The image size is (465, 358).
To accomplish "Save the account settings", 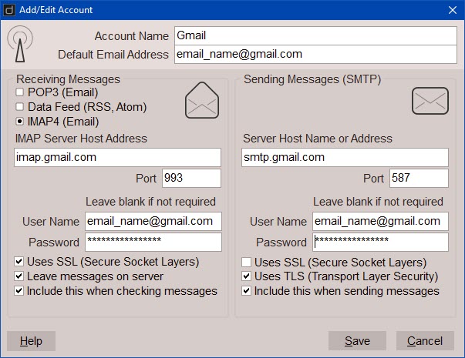I will pyautogui.click(x=357, y=341).
